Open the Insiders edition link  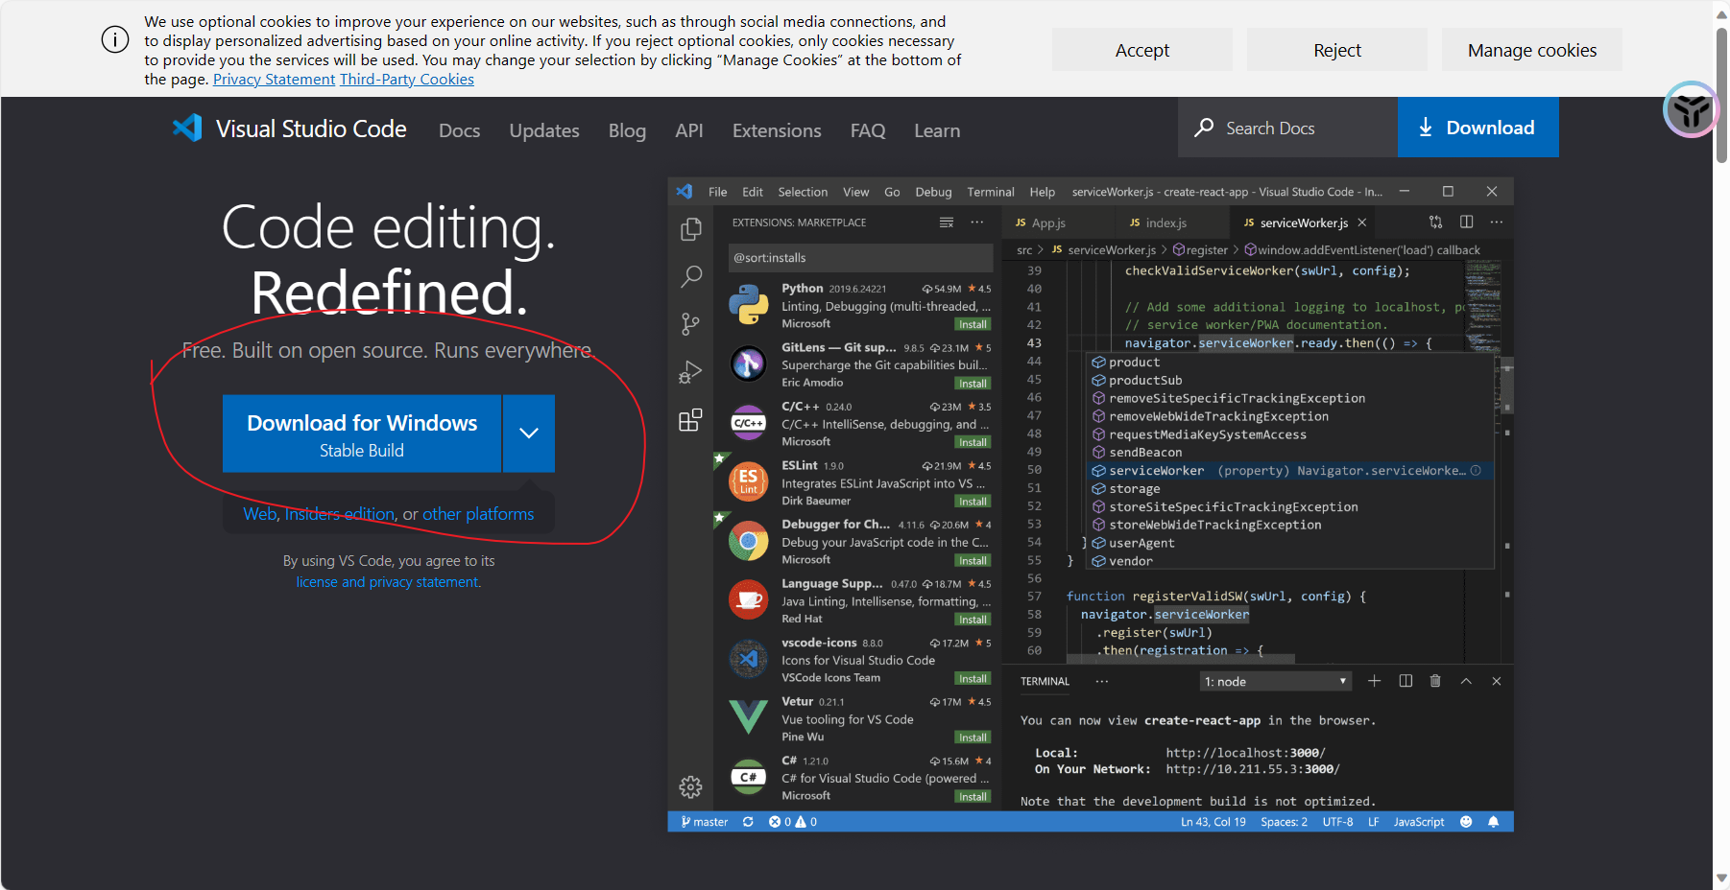(x=340, y=514)
